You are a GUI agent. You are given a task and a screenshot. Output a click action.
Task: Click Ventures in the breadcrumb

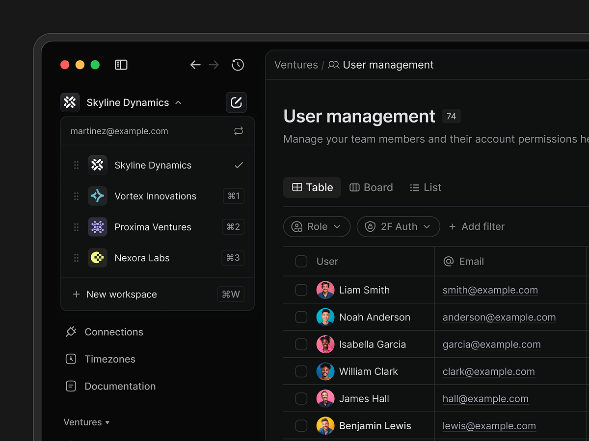296,65
